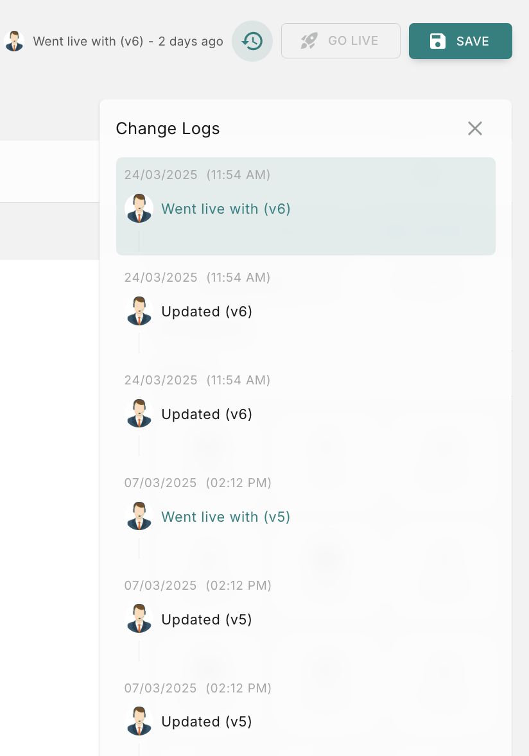Viewport: 529px width, 756px height.
Task: Click the "Went live with (v6) - 2 days ago" status text
Action: coord(128,42)
